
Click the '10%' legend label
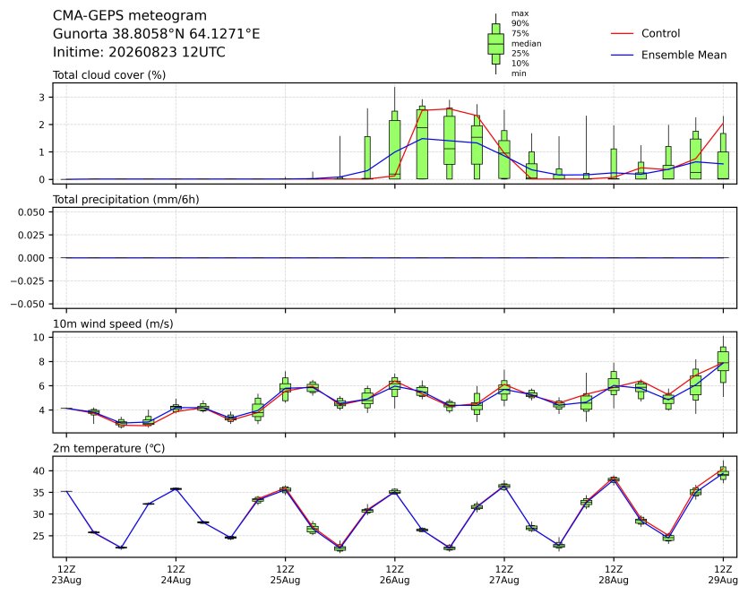tap(520, 64)
